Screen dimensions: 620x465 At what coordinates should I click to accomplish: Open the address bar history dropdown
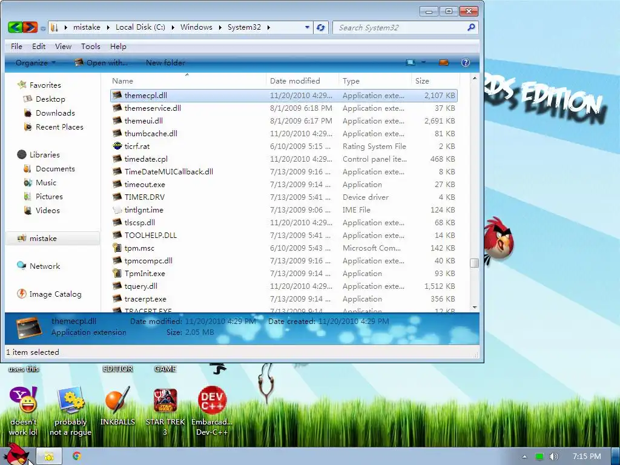coord(307,27)
